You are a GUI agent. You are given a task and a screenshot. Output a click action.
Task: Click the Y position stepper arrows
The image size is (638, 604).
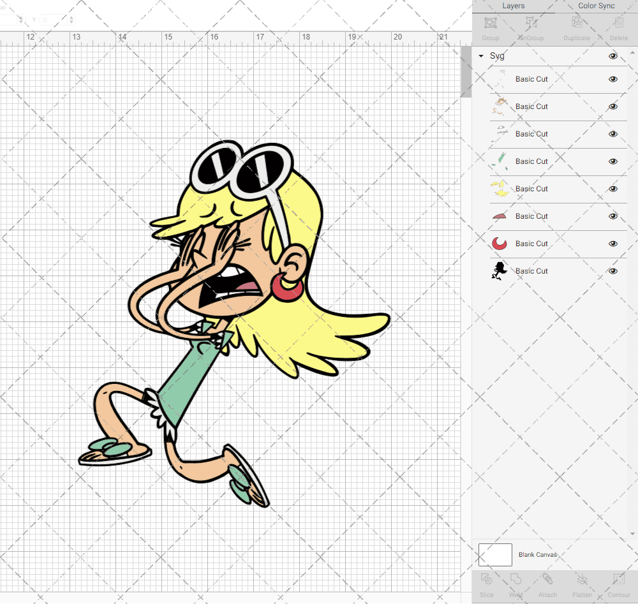point(71,20)
